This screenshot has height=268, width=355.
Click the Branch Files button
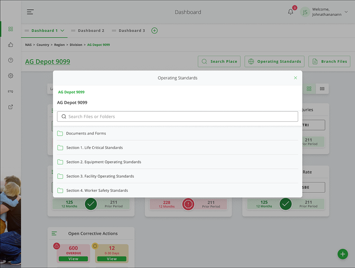click(329, 62)
